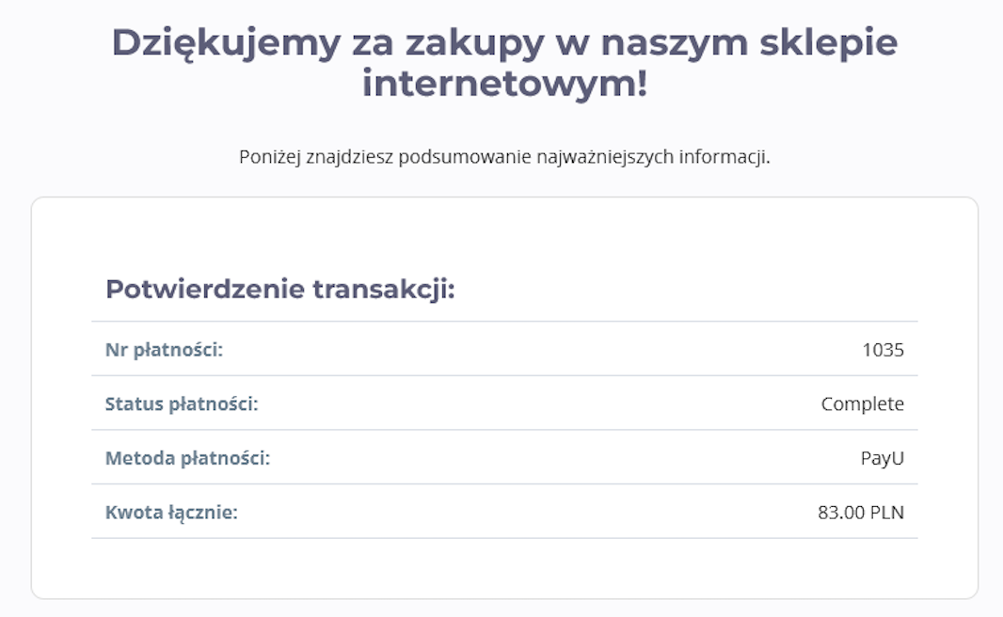Click the Nr płatności label
This screenshot has width=1003, height=617.
pyautogui.click(x=164, y=350)
